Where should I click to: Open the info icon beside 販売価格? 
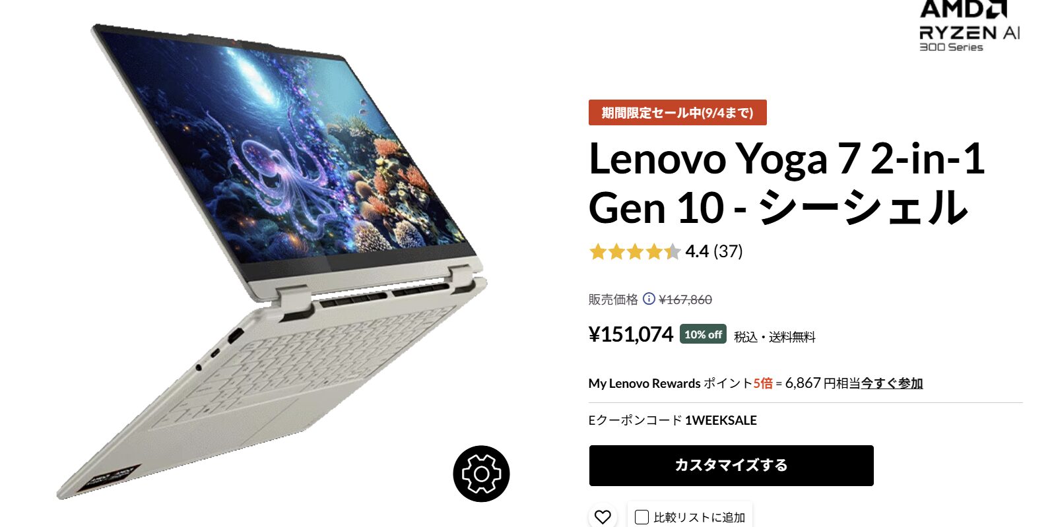649,299
